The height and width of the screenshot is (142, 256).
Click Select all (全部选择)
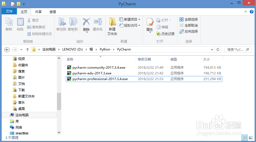(188, 19)
